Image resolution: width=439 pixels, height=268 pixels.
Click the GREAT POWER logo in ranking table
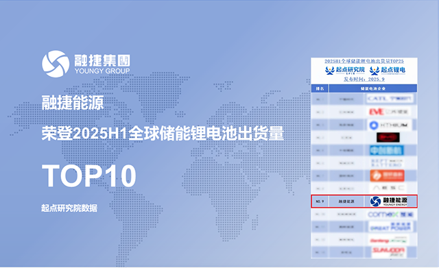tap(390, 227)
